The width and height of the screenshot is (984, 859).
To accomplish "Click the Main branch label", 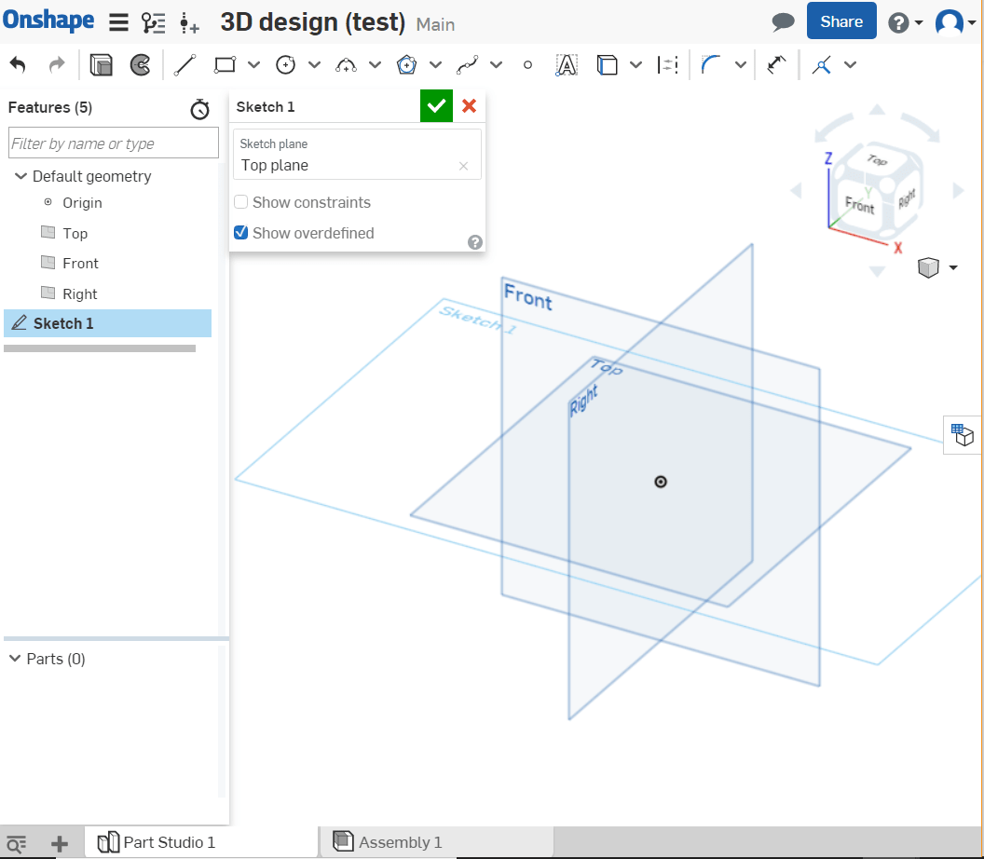I will pyautogui.click(x=435, y=24).
